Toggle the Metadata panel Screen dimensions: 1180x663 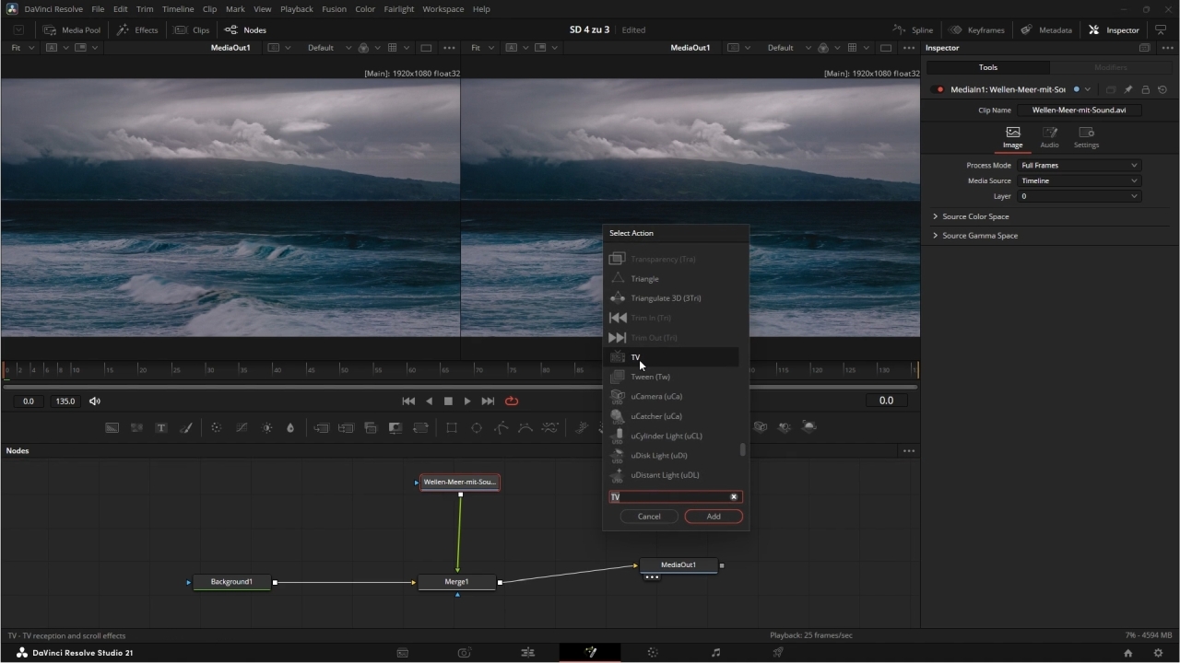click(x=1046, y=29)
